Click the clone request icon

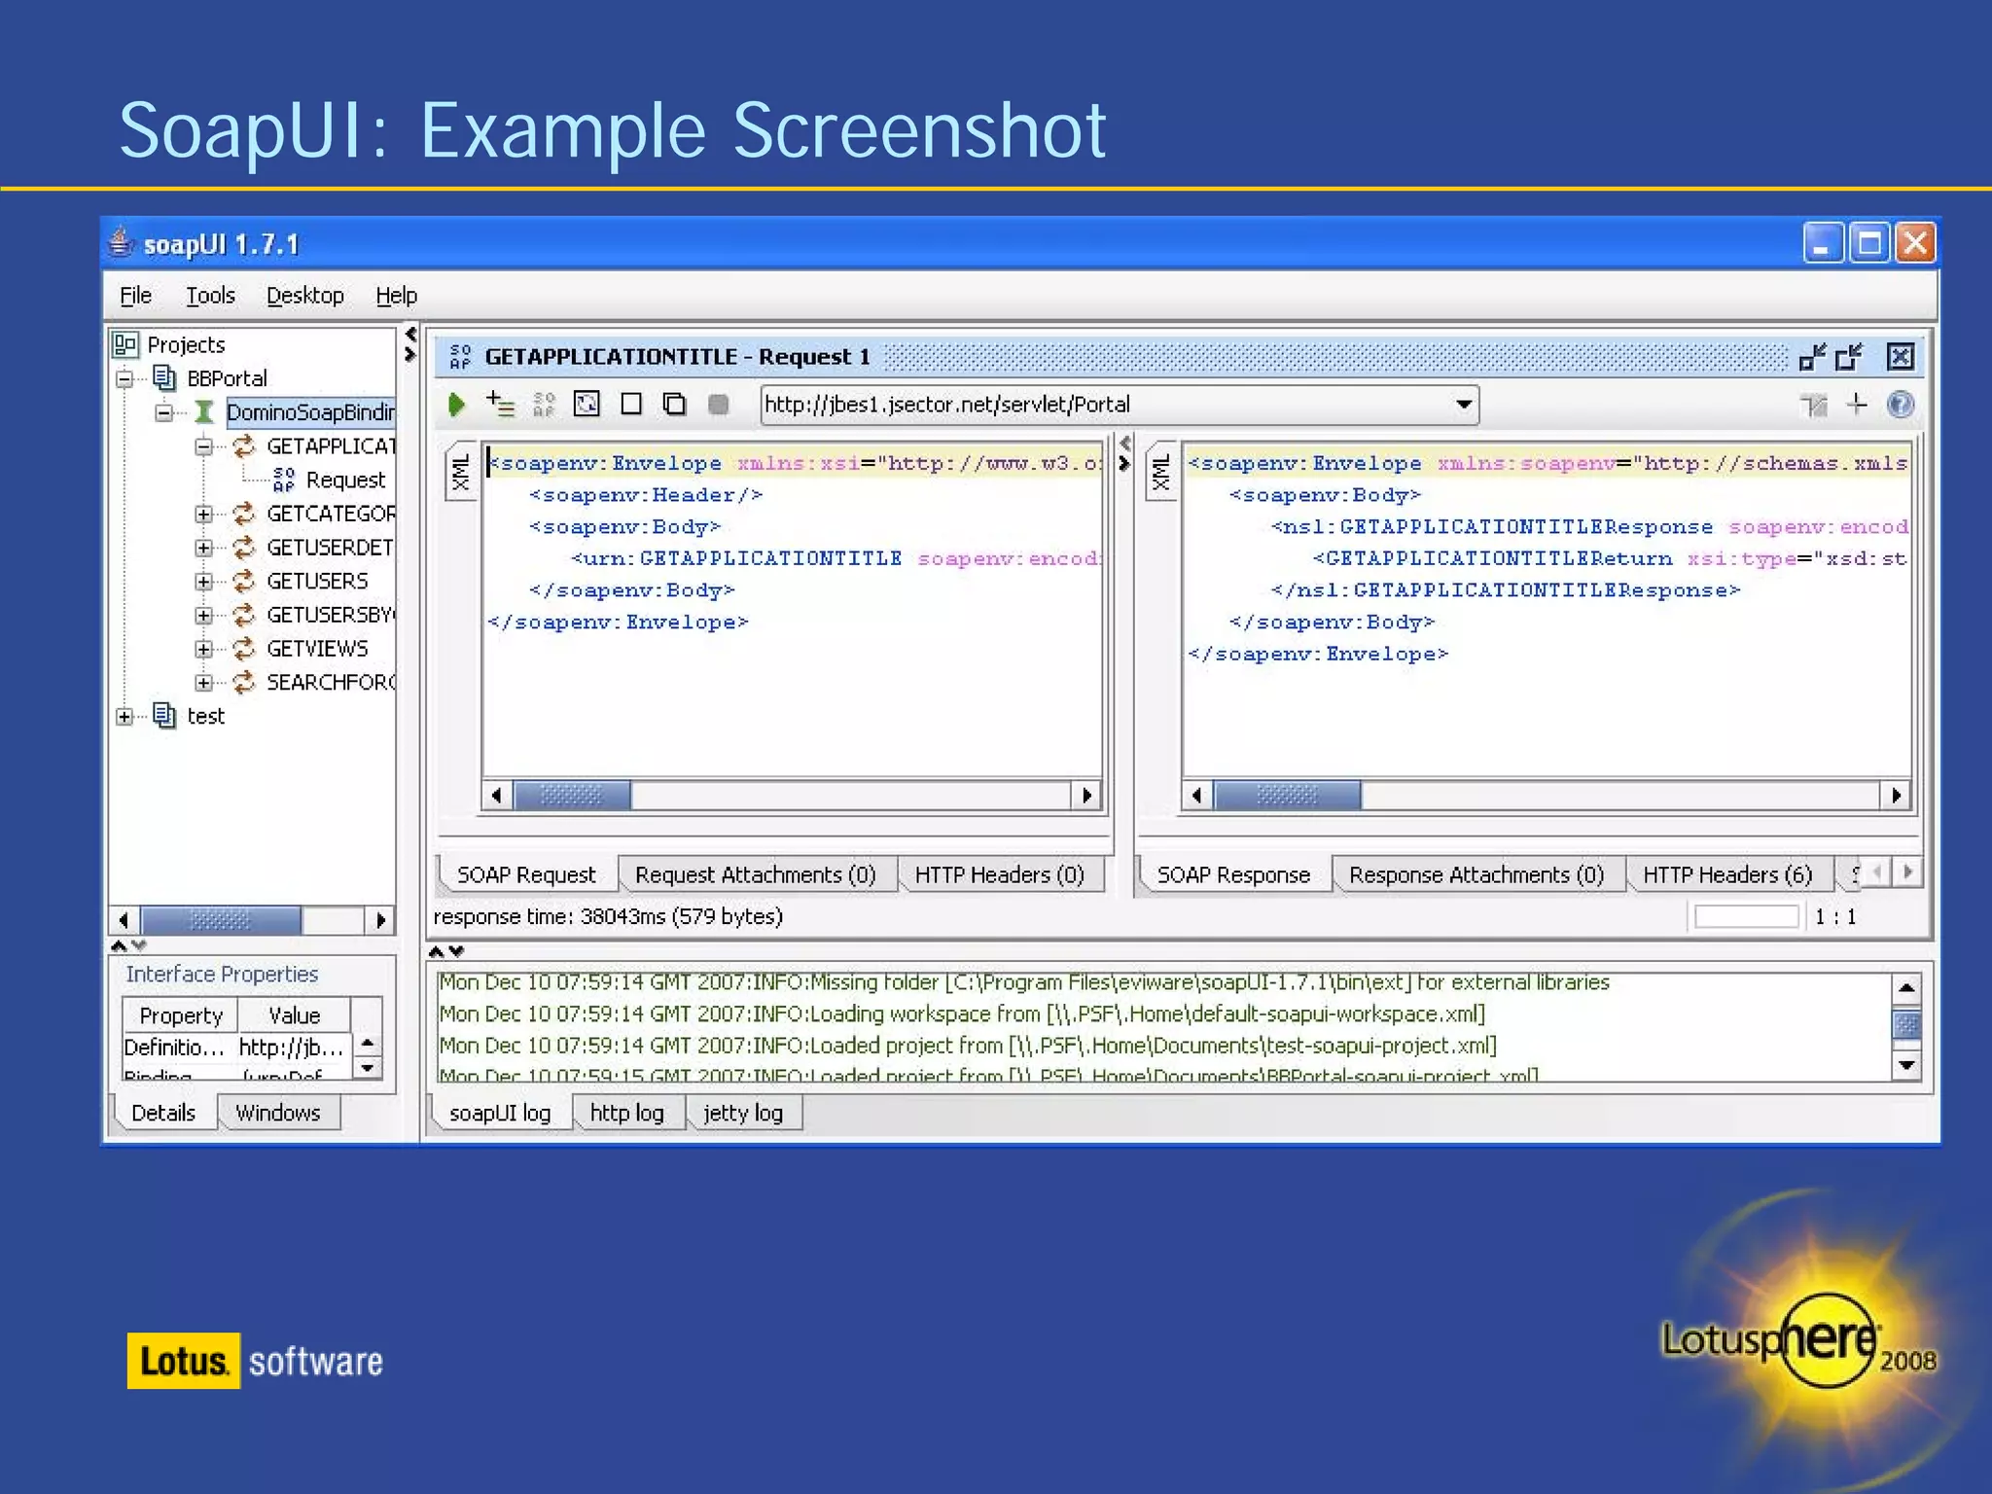click(674, 404)
